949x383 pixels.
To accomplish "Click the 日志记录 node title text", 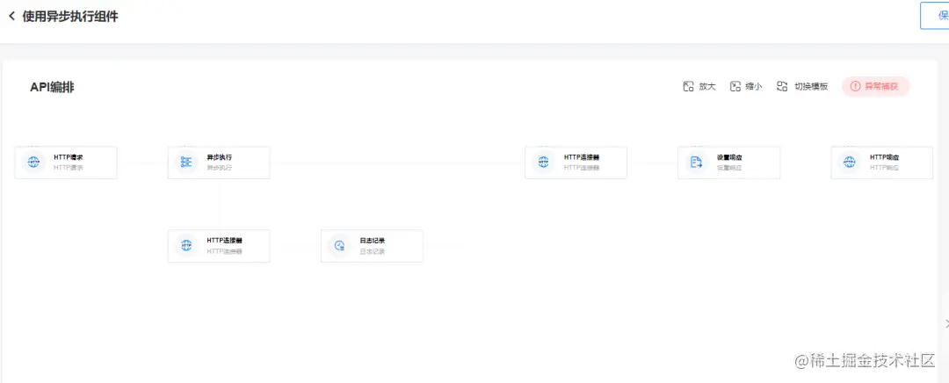I will tap(373, 241).
